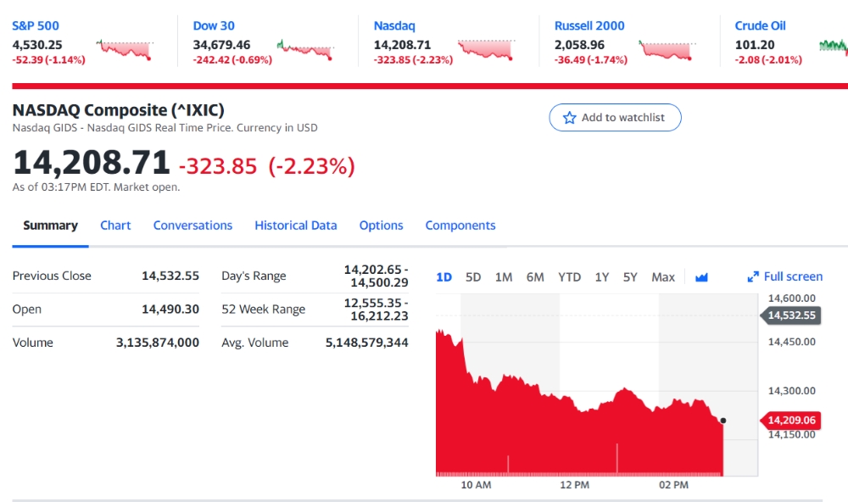Open the Nasdaq ticker link

click(394, 26)
